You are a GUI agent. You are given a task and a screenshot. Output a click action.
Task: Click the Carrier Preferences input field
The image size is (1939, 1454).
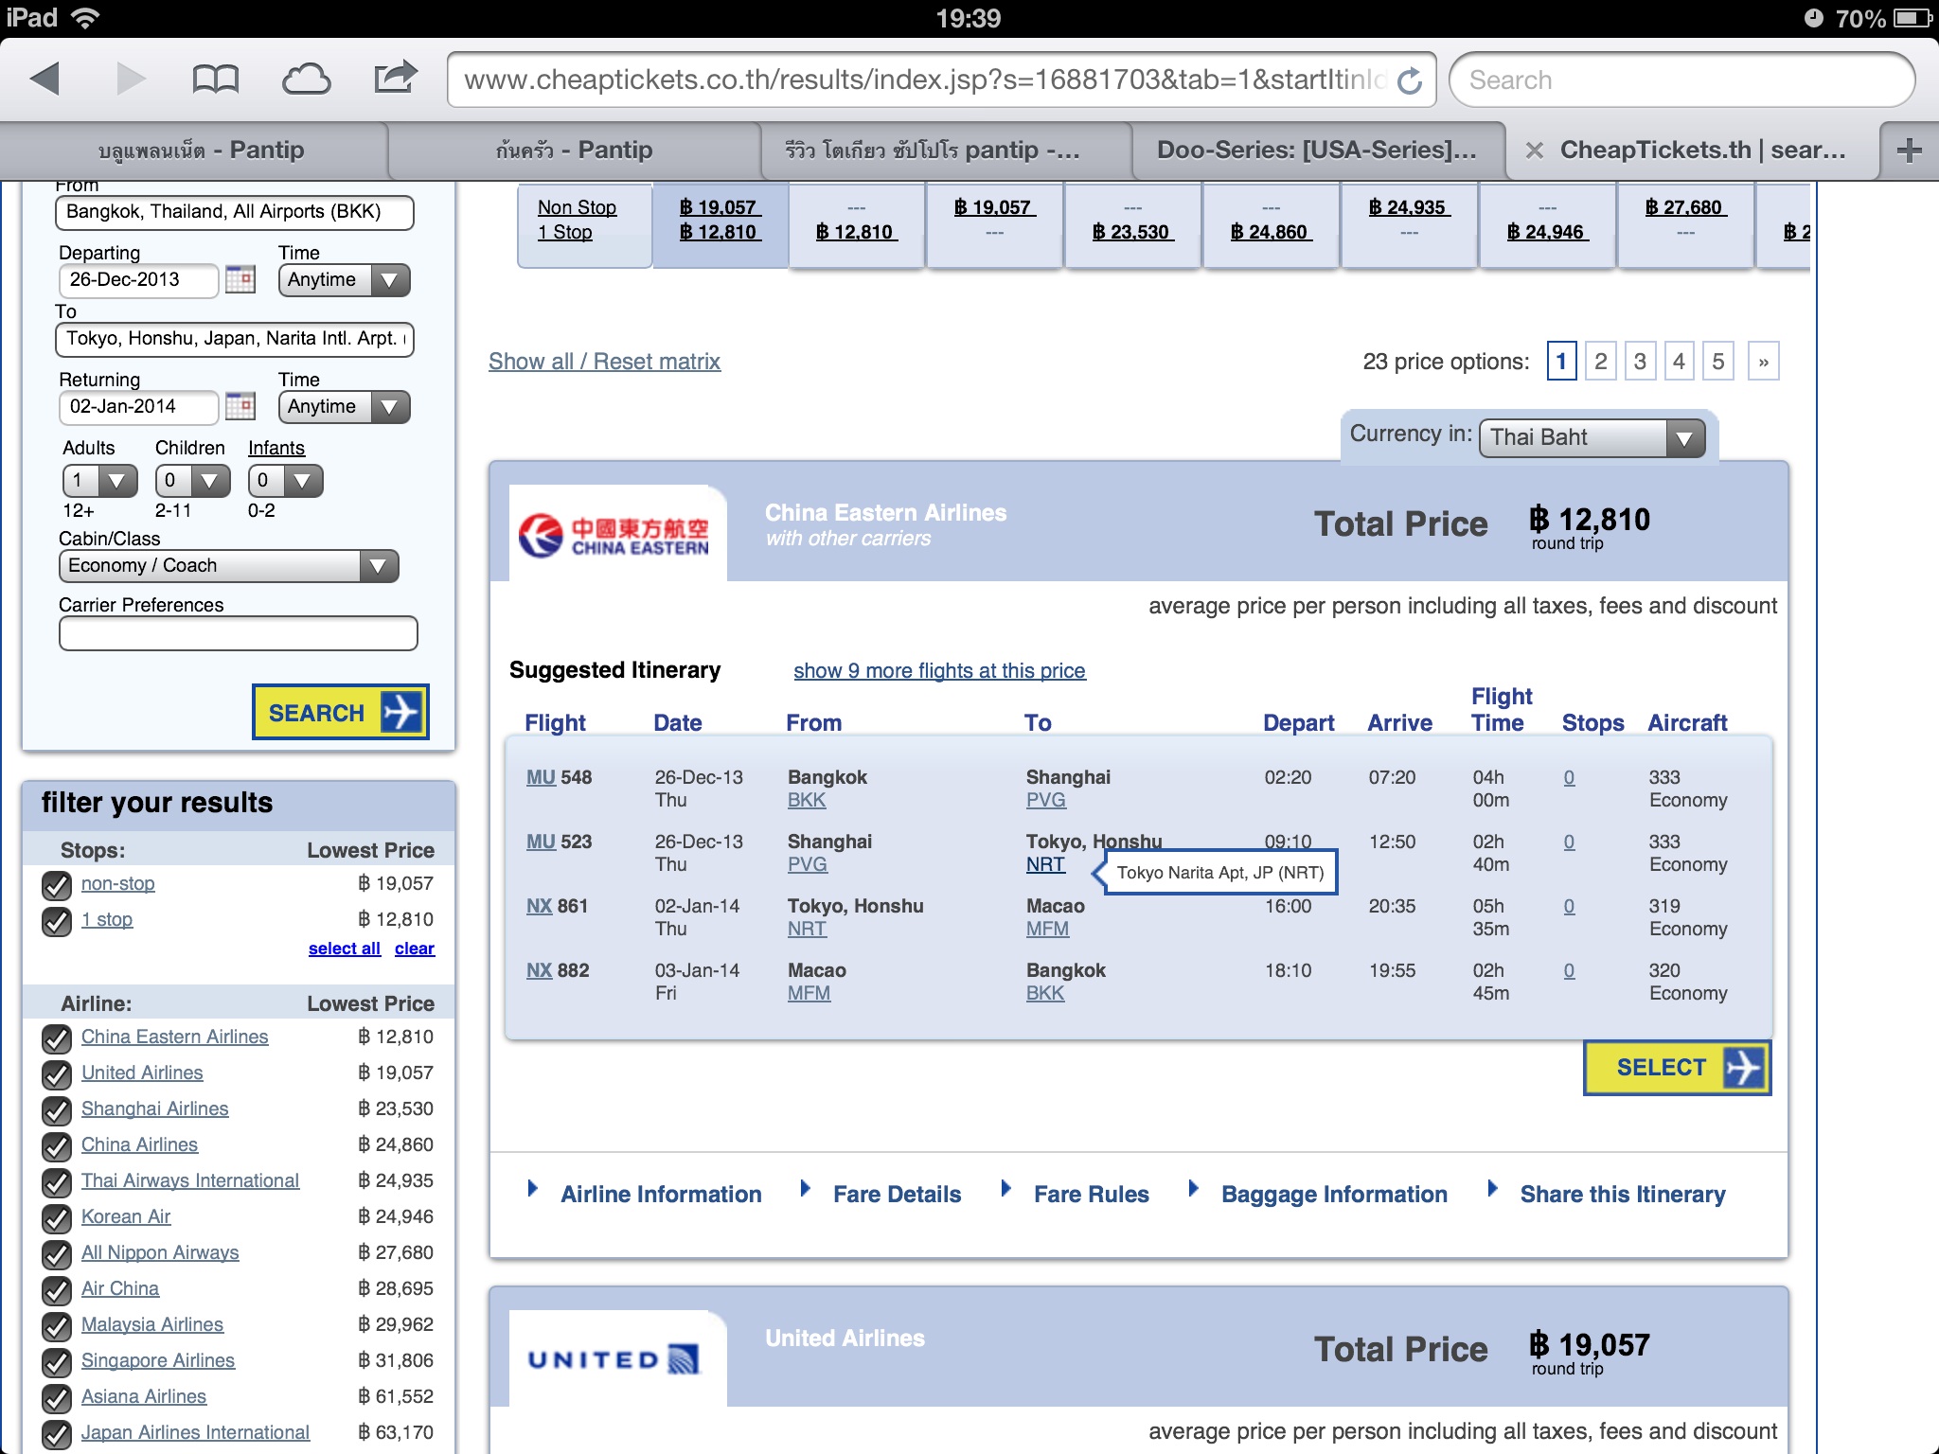(x=239, y=633)
